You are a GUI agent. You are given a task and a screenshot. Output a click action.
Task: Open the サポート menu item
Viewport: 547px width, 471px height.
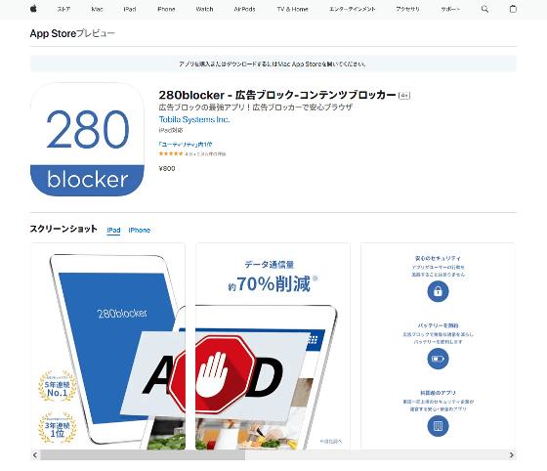click(x=450, y=10)
